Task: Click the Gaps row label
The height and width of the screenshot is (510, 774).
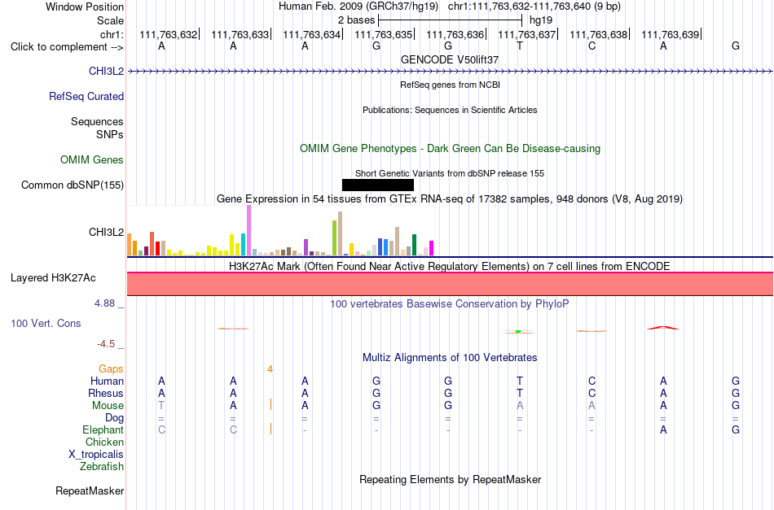Action: 111,369
